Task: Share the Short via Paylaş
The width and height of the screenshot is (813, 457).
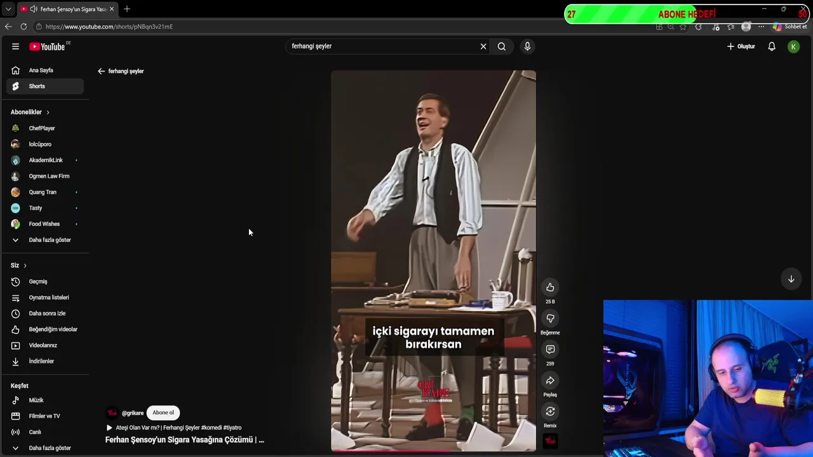Action: coord(550,381)
